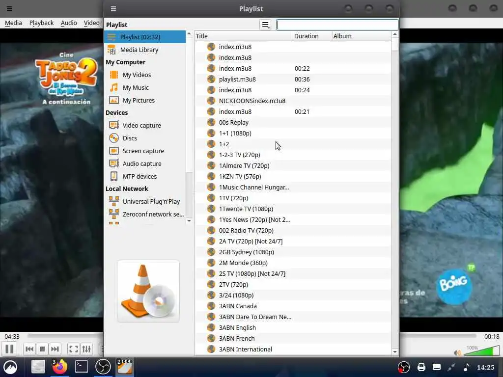Select NICKTOONSindex.m3u8 entry
This screenshot has width=503, height=377.
click(x=293, y=101)
